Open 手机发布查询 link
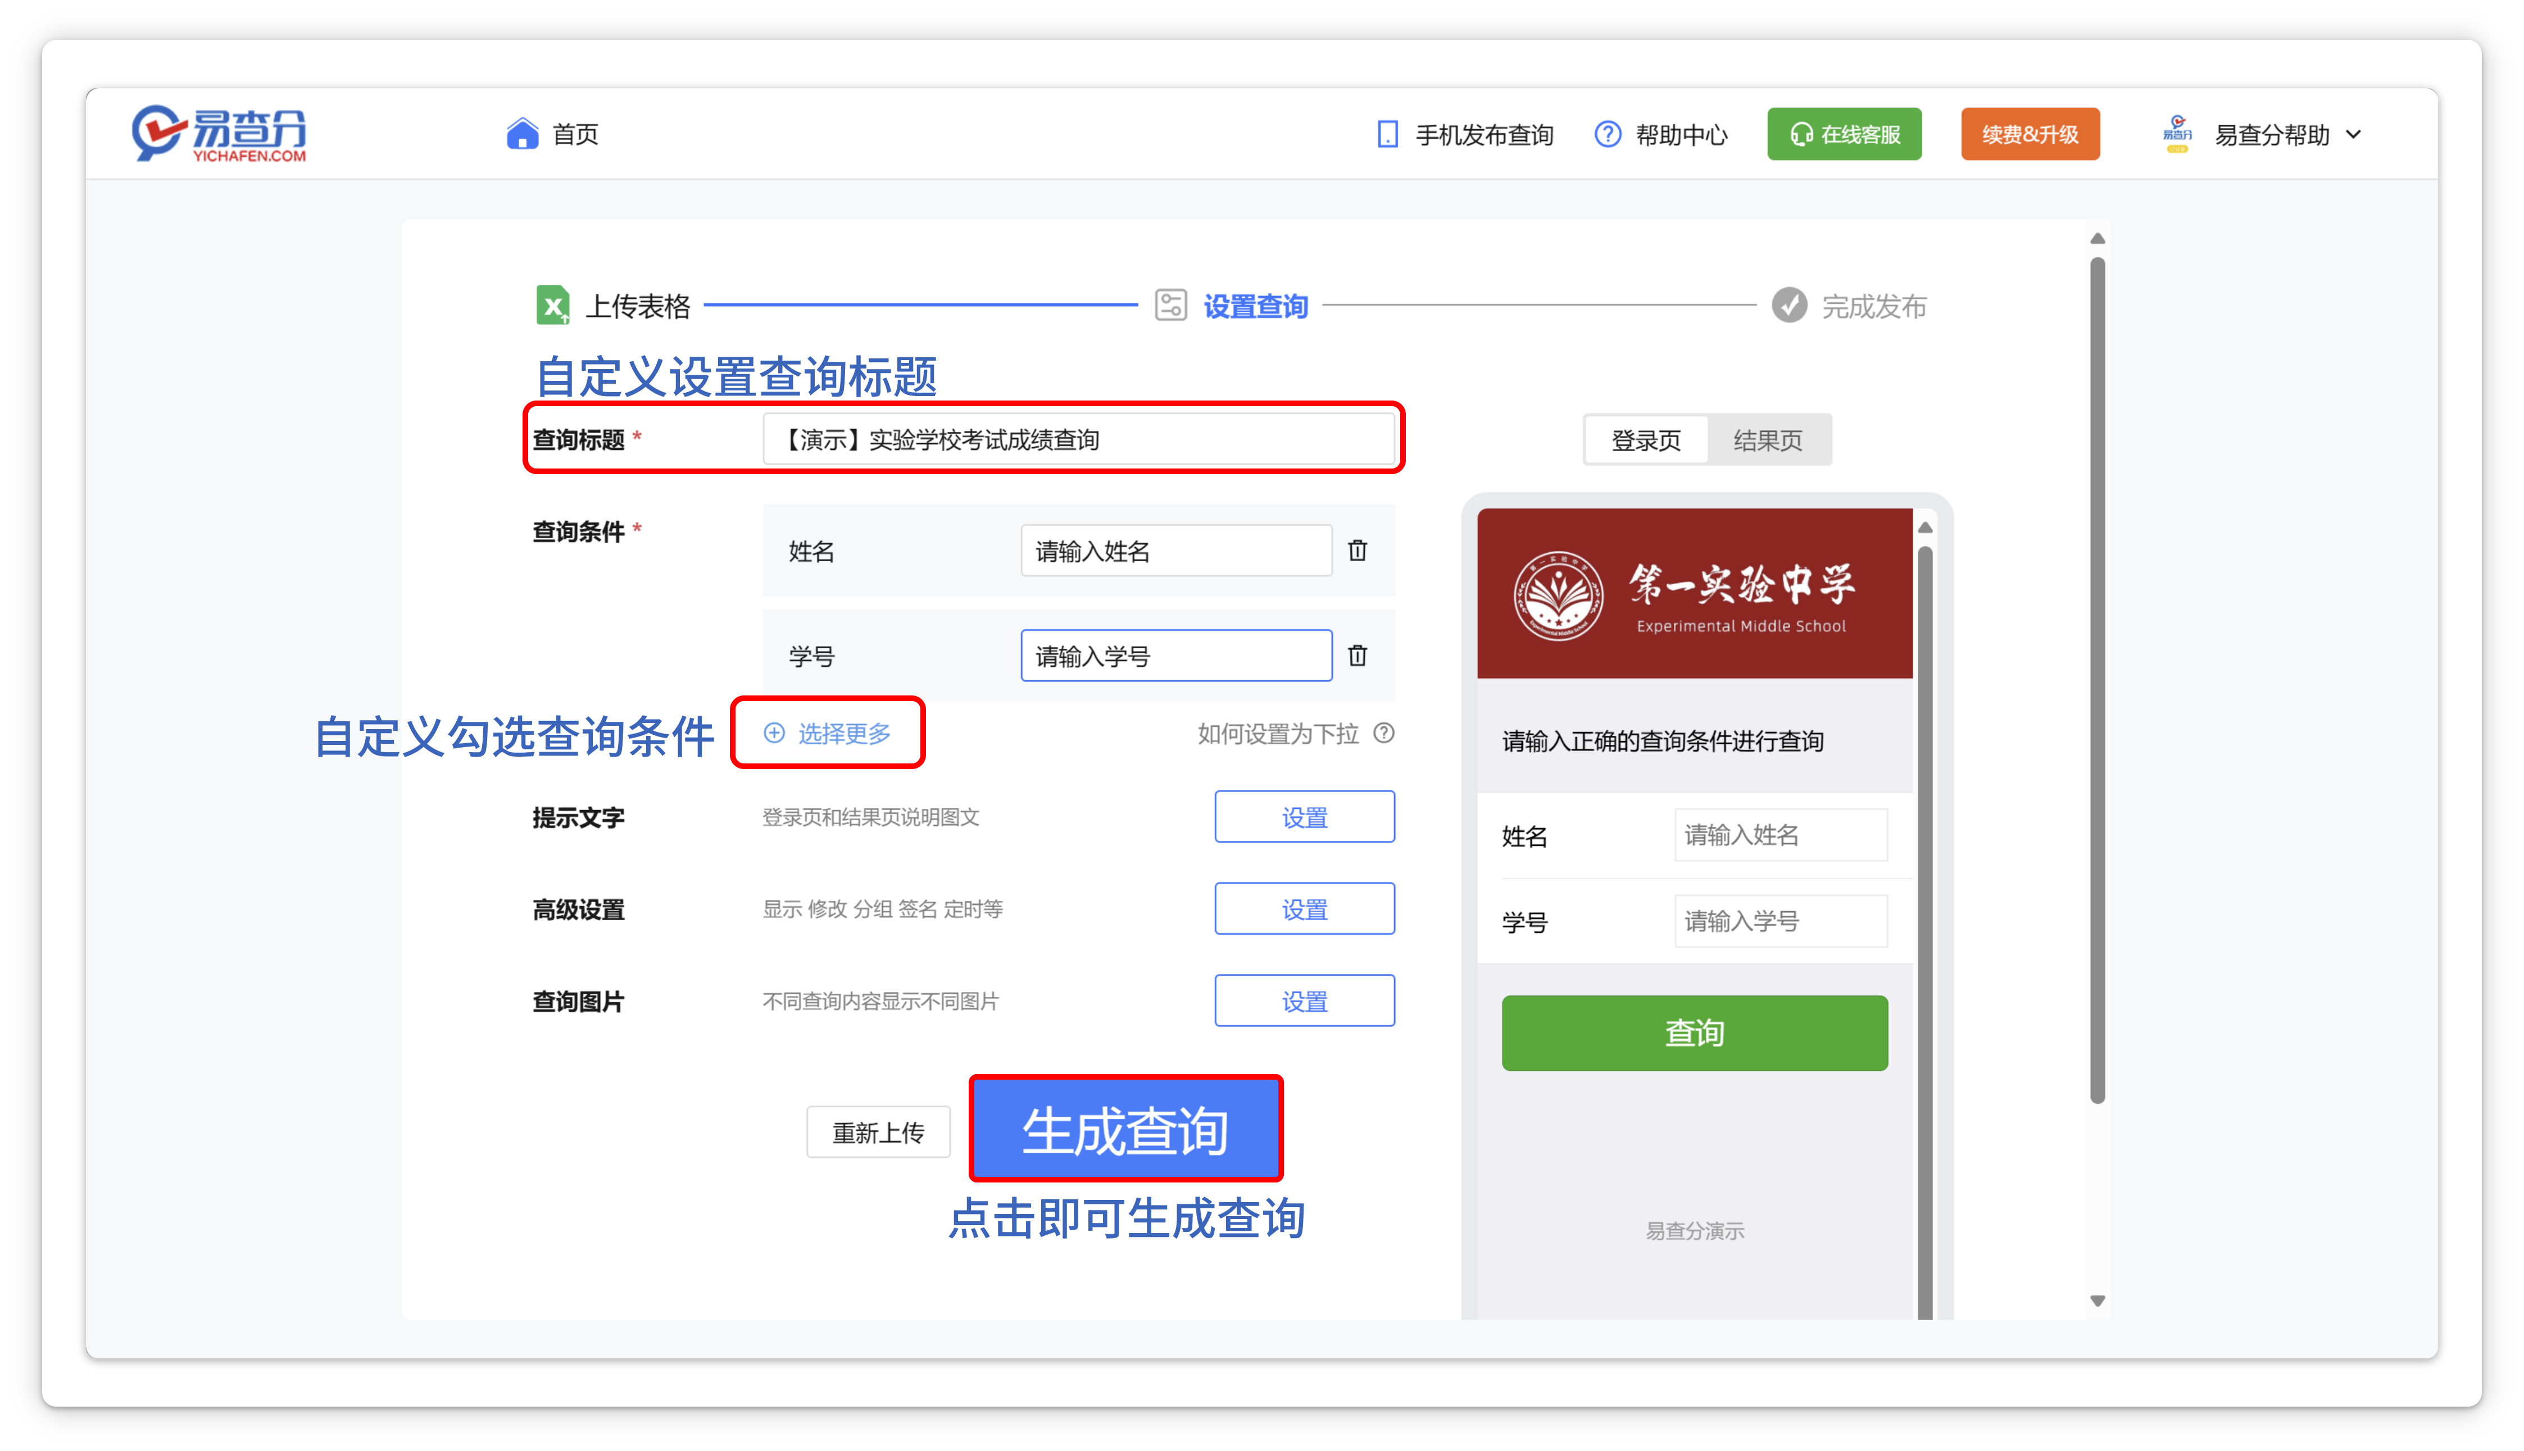 point(1485,134)
